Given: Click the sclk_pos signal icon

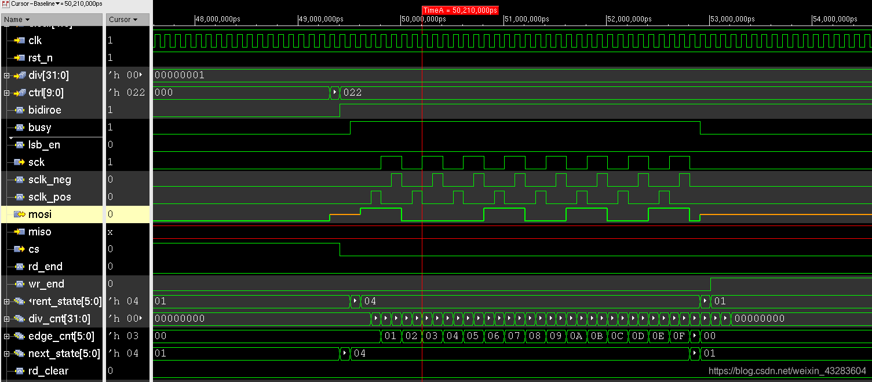Looking at the screenshot, I should pos(20,197).
